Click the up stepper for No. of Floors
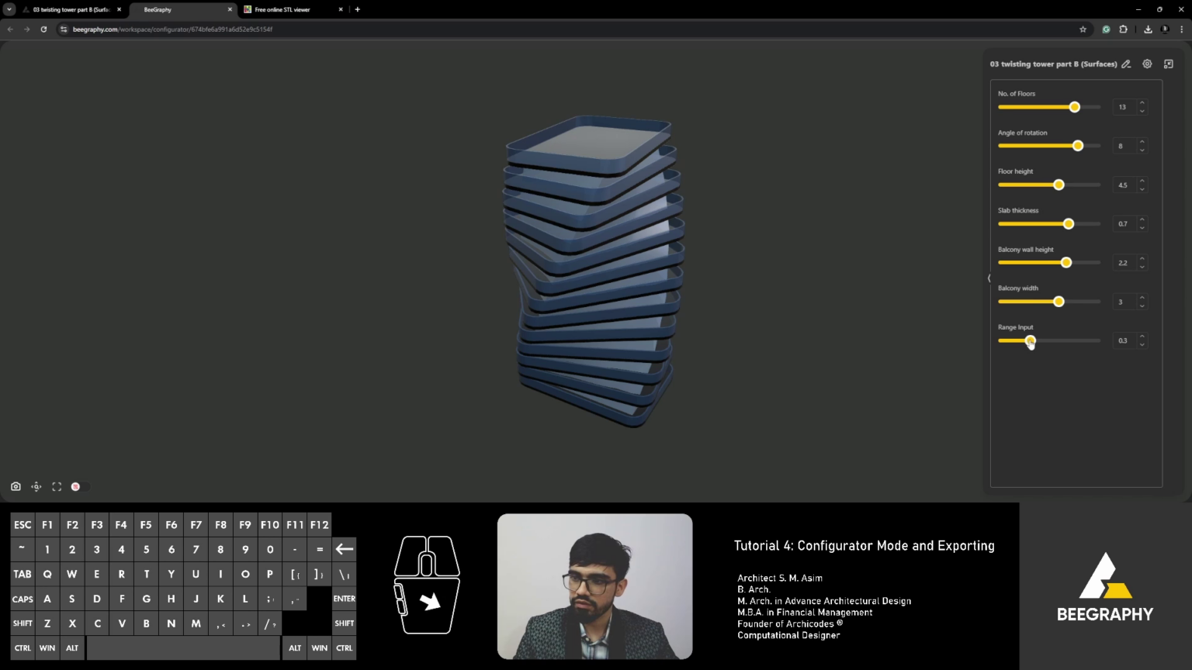The height and width of the screenshot is (670, 1192). [1142, 103]
